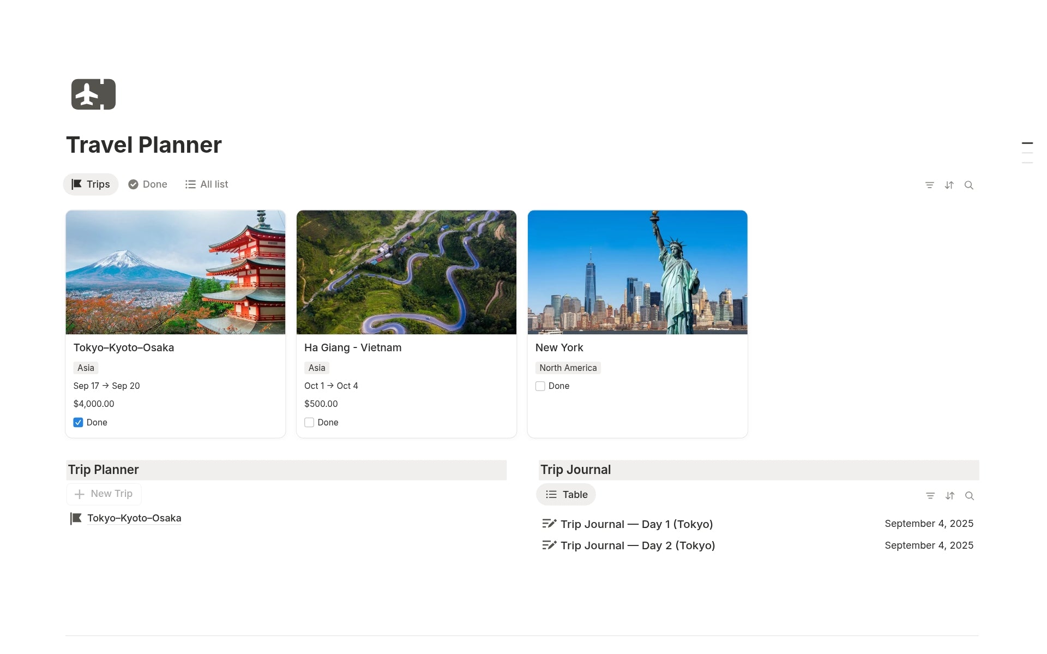Click the Ha Giang cover image thumbnail

(x=406, y=272)
